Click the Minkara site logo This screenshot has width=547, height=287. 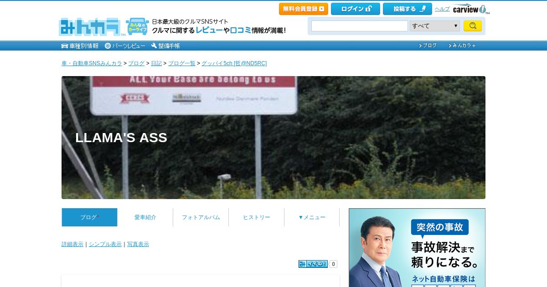click(x=90, y=27)
